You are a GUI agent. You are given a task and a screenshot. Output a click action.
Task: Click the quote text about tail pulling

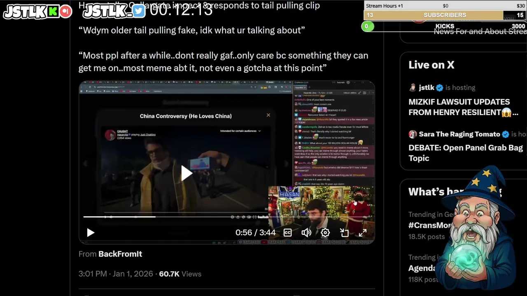pyautogui.click(x=192, y=30)
